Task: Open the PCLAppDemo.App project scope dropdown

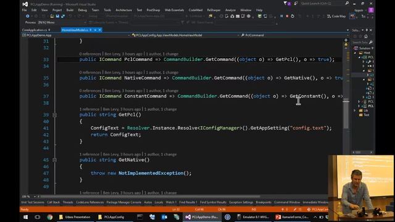Action: coord(76,35)
